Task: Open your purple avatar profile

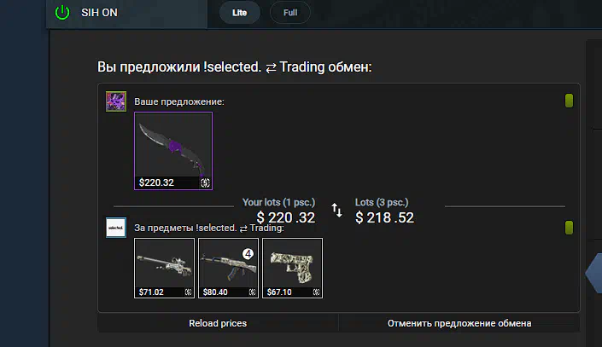Action: 116,101
